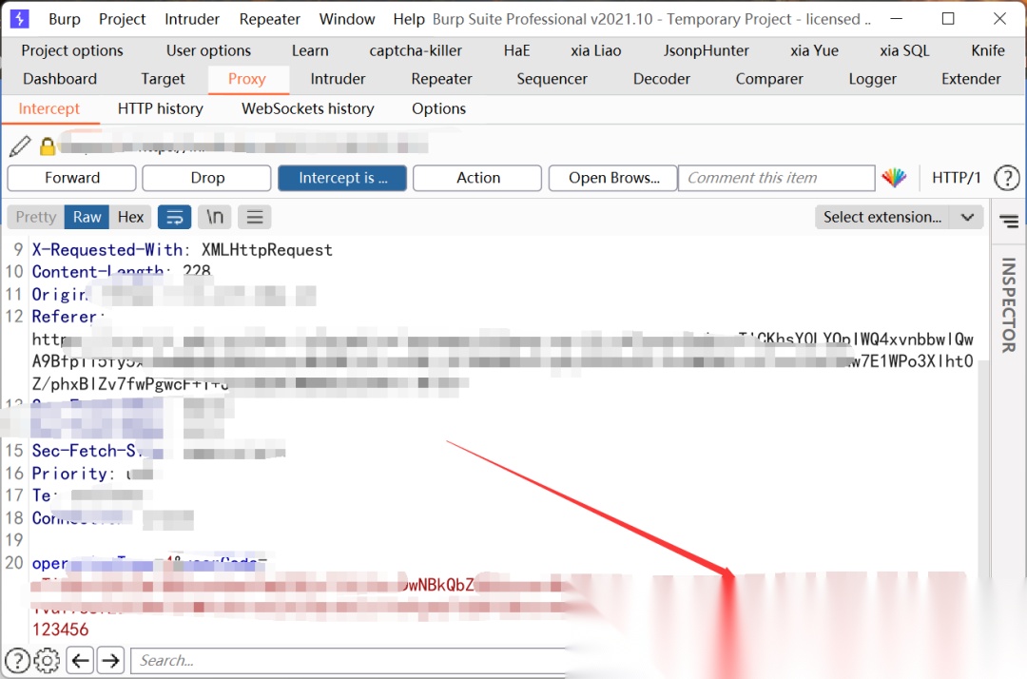Open the Knife extension tab
1027x679 pixels.
(x=988, y=50)
